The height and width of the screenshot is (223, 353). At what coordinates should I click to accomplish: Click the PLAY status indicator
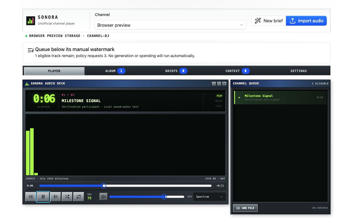pos(219,96)
